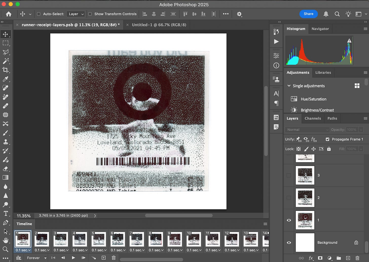
Task: Click the zoom percentage field
Action: point(24,216)
